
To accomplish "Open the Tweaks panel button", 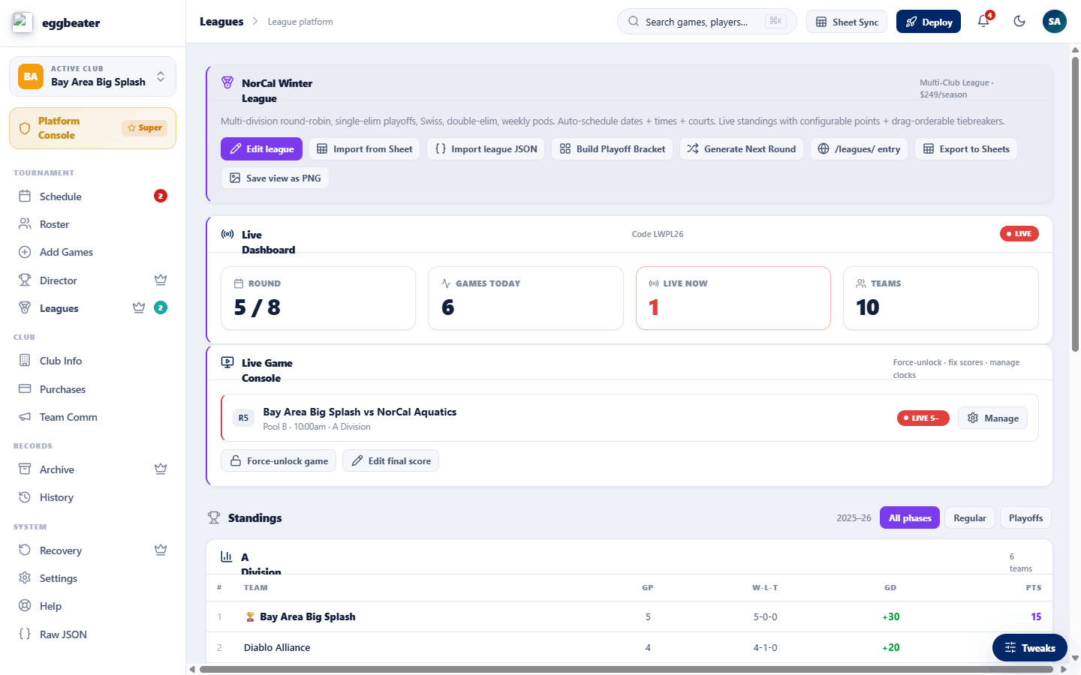I will click(1030, 648).
